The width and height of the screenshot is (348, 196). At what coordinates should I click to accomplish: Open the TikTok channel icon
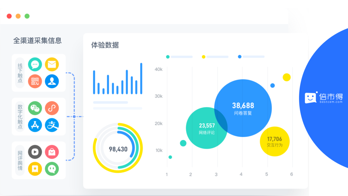click(x=52, y=108)
